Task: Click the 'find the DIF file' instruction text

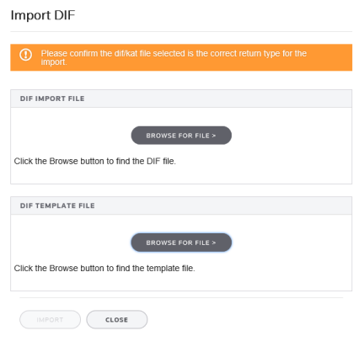Action: (95, 161)
